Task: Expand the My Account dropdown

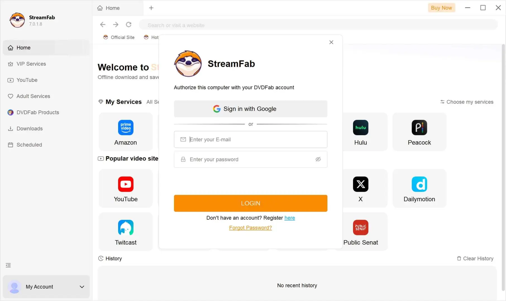Action: click(82, 287)
